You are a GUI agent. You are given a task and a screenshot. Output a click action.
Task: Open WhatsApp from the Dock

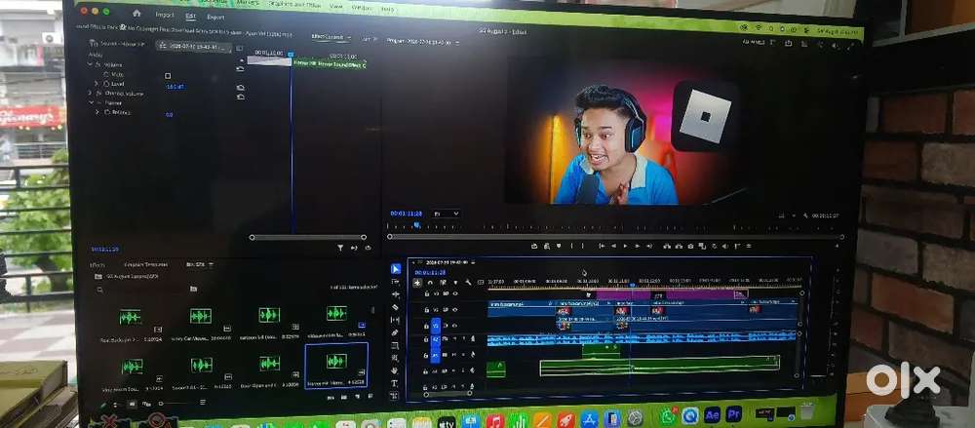click(x=669, y=415)
